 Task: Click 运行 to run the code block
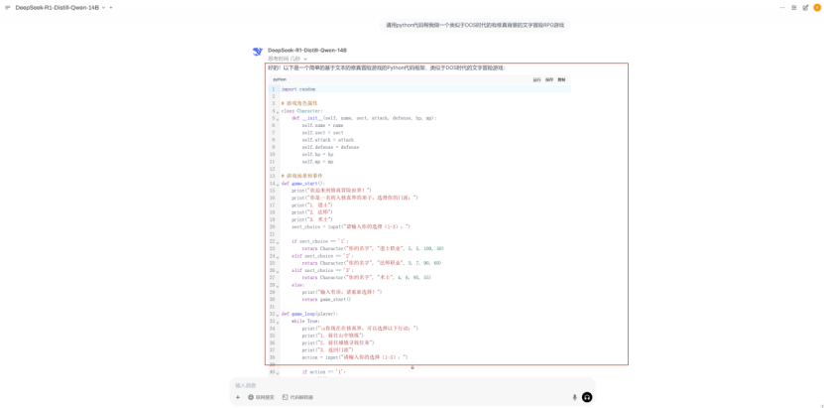coord(537,79)
